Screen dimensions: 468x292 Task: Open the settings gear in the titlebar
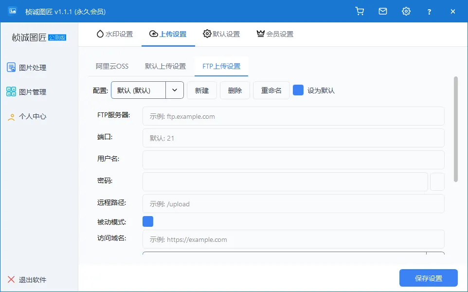[406, 11]
